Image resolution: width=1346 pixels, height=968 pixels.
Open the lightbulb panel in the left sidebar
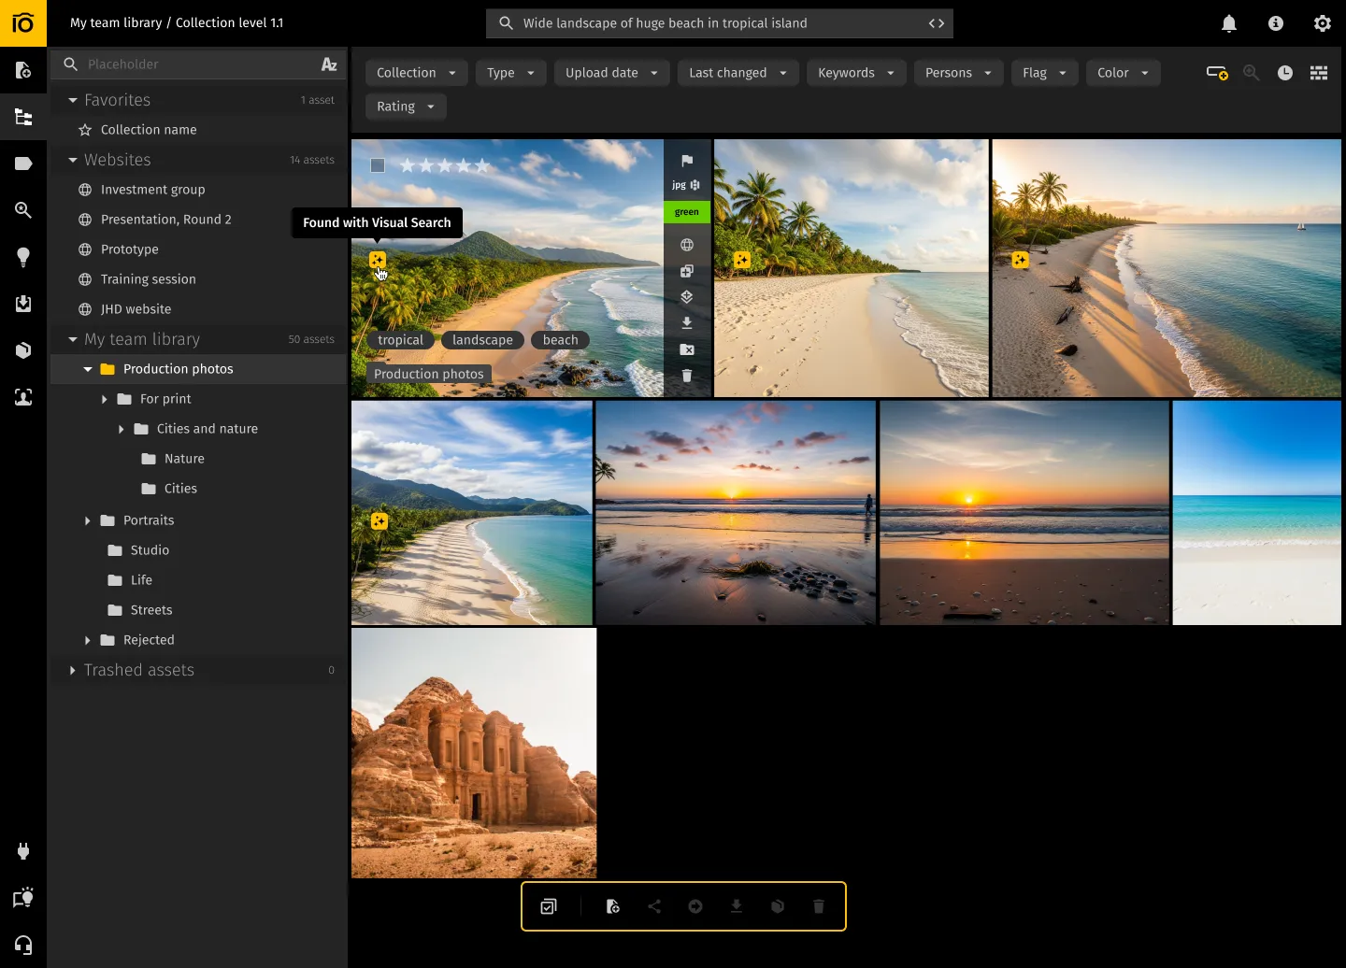[23, 256]
